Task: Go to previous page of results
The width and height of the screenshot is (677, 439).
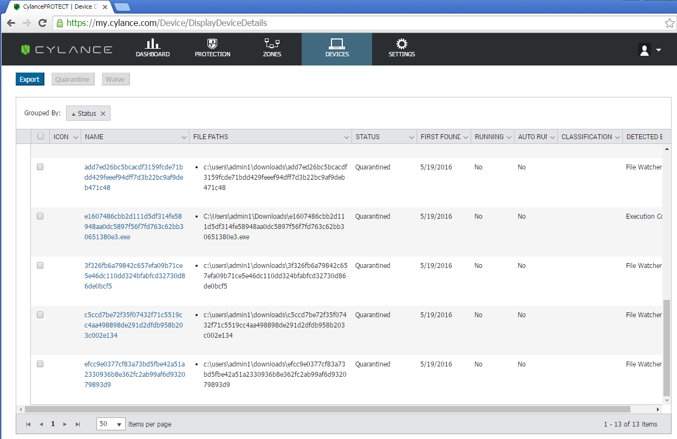Action: 41,424
